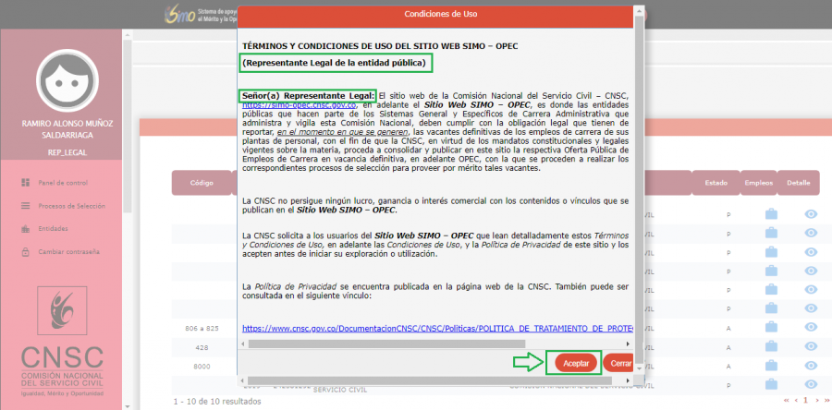Click the briefcase icon in the last row
The image size is (832, 410).
point(771,384)
